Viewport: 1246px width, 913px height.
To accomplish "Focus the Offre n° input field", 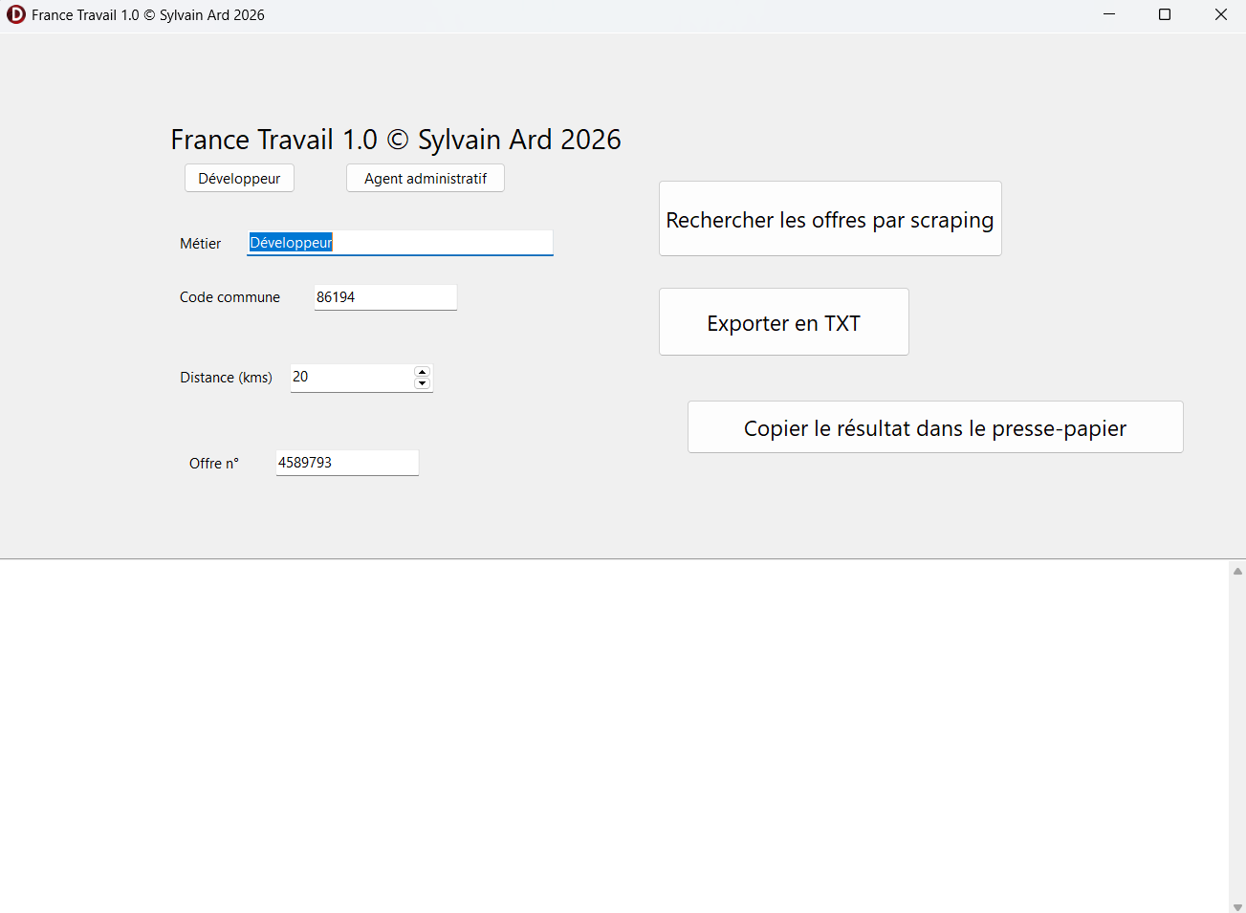I will pos(347,463).
